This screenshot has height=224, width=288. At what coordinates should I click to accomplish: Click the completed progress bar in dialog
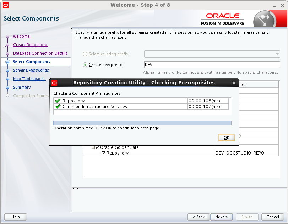click(x=142, y=123)
